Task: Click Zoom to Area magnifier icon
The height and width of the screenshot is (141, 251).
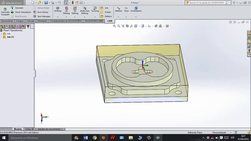Action: (118, 26)
